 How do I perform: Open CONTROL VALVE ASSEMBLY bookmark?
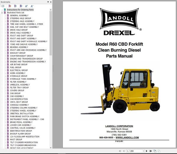[x=23, y=128]
